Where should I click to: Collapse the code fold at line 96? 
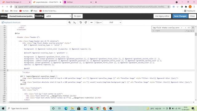tap(6, 88)
